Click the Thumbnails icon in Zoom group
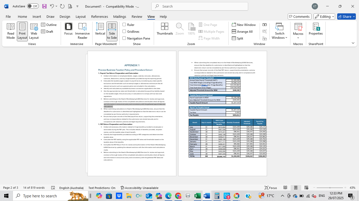 [x=165, y=29]
